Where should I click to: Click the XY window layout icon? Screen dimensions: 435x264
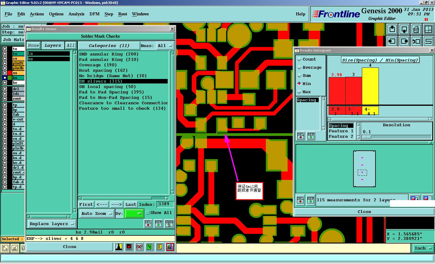(x=428, y=30)
